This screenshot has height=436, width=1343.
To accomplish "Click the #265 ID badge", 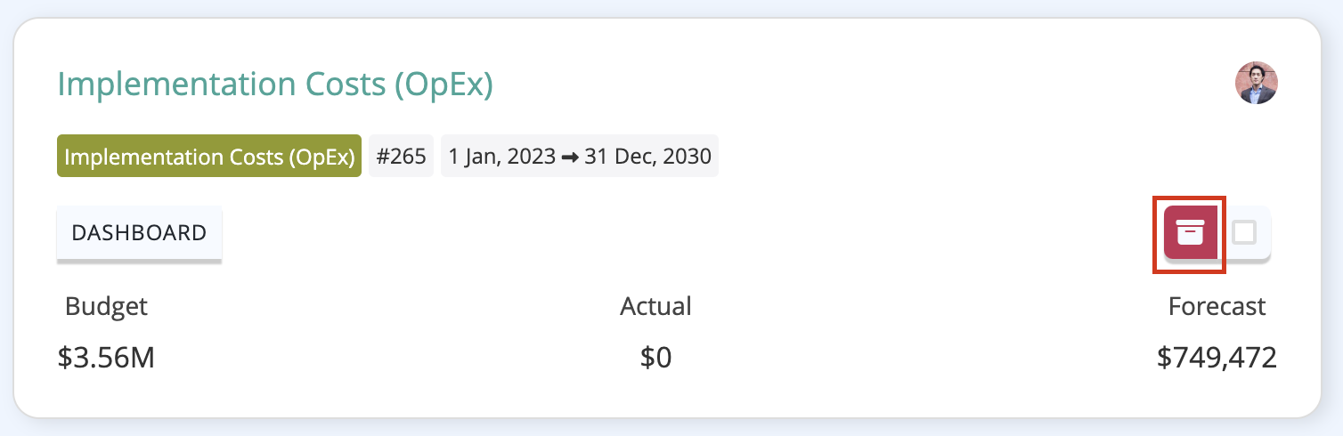I will (401, 157).
